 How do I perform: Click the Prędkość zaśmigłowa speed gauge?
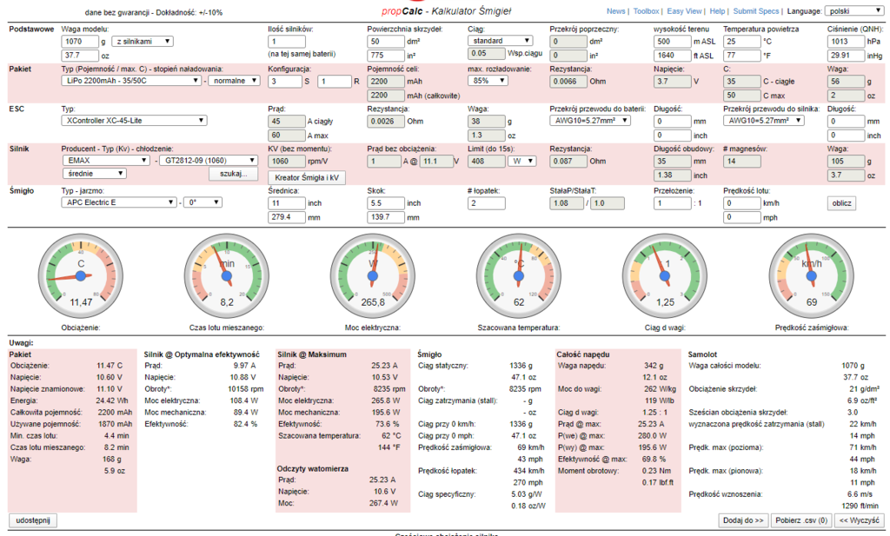click(810, 275)
